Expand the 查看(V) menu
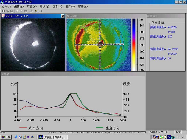Viewport: 187px width, 140px height. [57, 6]
